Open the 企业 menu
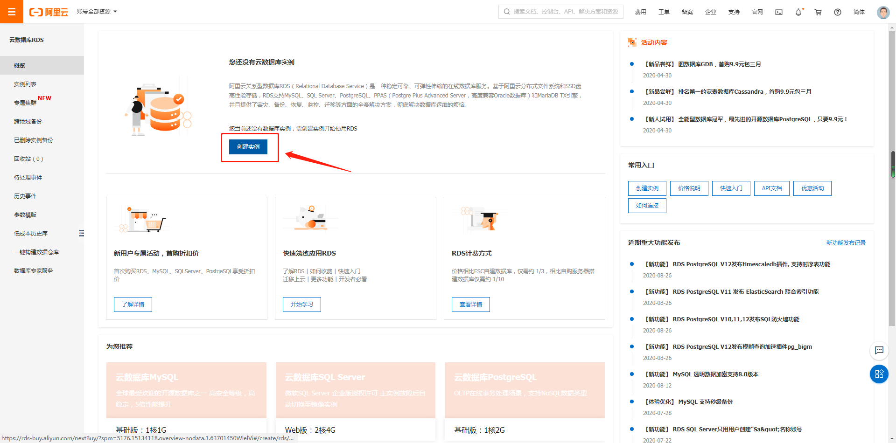This screenshot has width=896, height=443. pyautogui.click(x=710, y=12)
